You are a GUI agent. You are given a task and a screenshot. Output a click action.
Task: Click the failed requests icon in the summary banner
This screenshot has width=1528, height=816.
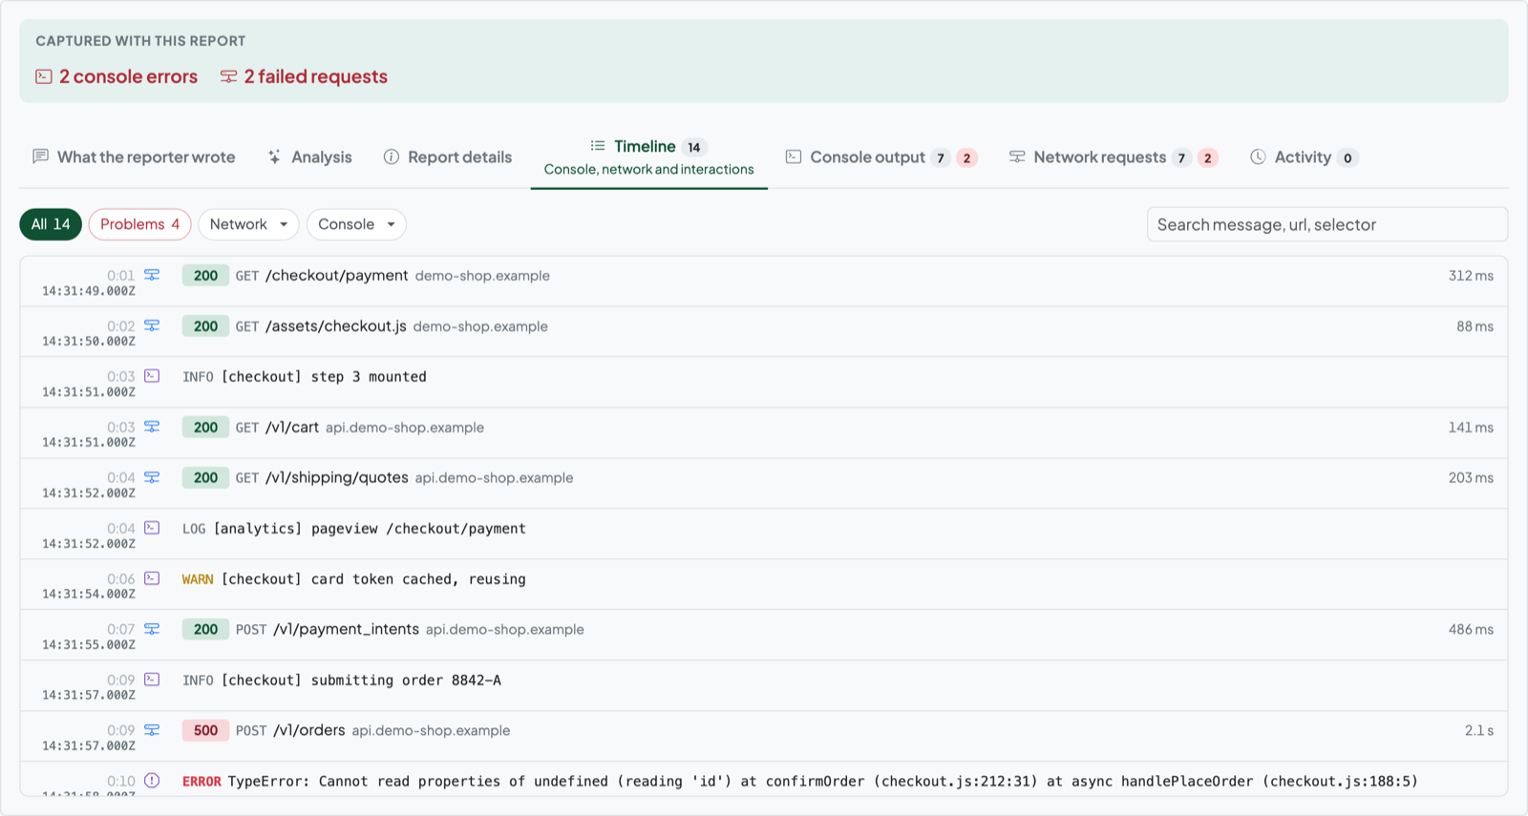click(228, 76)
